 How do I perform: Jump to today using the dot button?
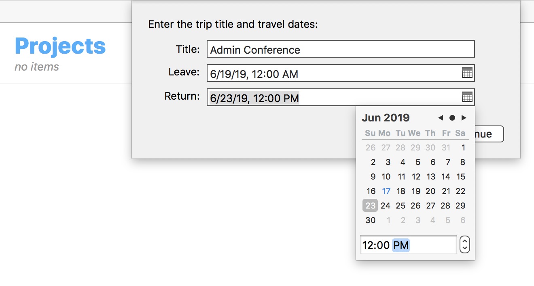[452, 118]
